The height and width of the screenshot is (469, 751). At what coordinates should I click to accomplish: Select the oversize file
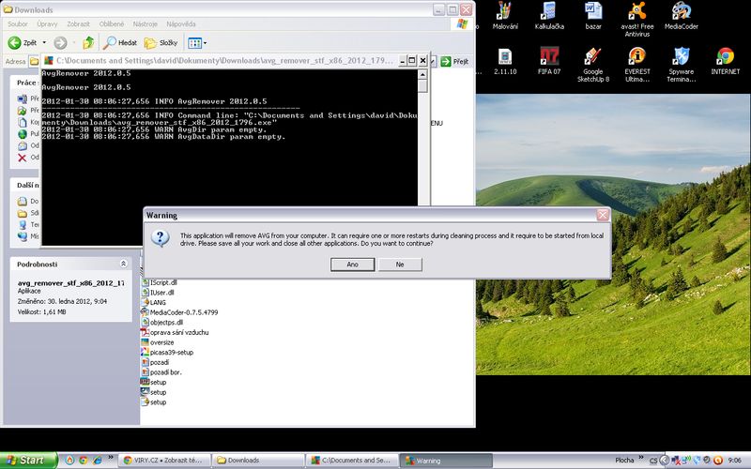(158, 342)
